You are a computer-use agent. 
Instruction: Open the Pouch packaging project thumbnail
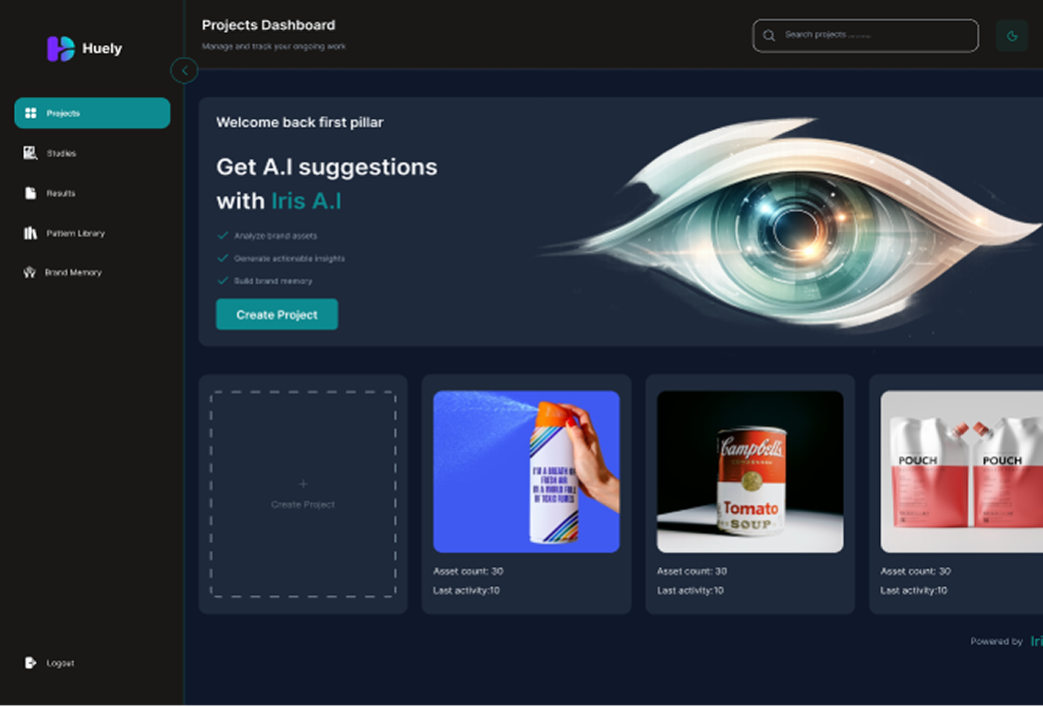tap(962, 471)
